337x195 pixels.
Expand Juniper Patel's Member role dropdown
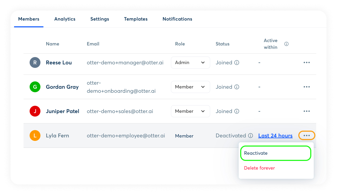(x=190, y=111)
